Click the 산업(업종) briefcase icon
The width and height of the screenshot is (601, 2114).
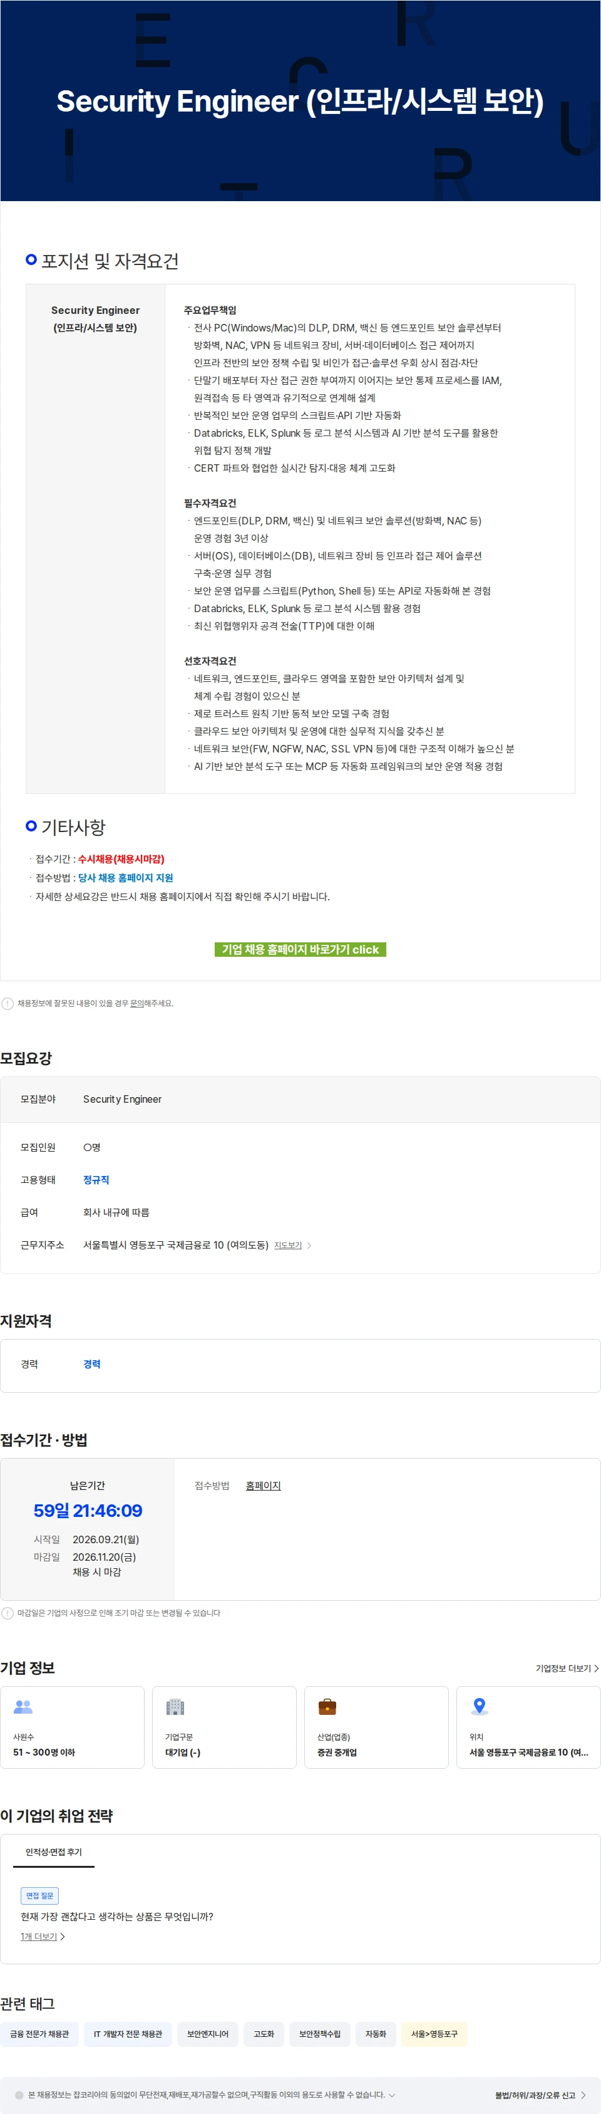(327, 1706)
